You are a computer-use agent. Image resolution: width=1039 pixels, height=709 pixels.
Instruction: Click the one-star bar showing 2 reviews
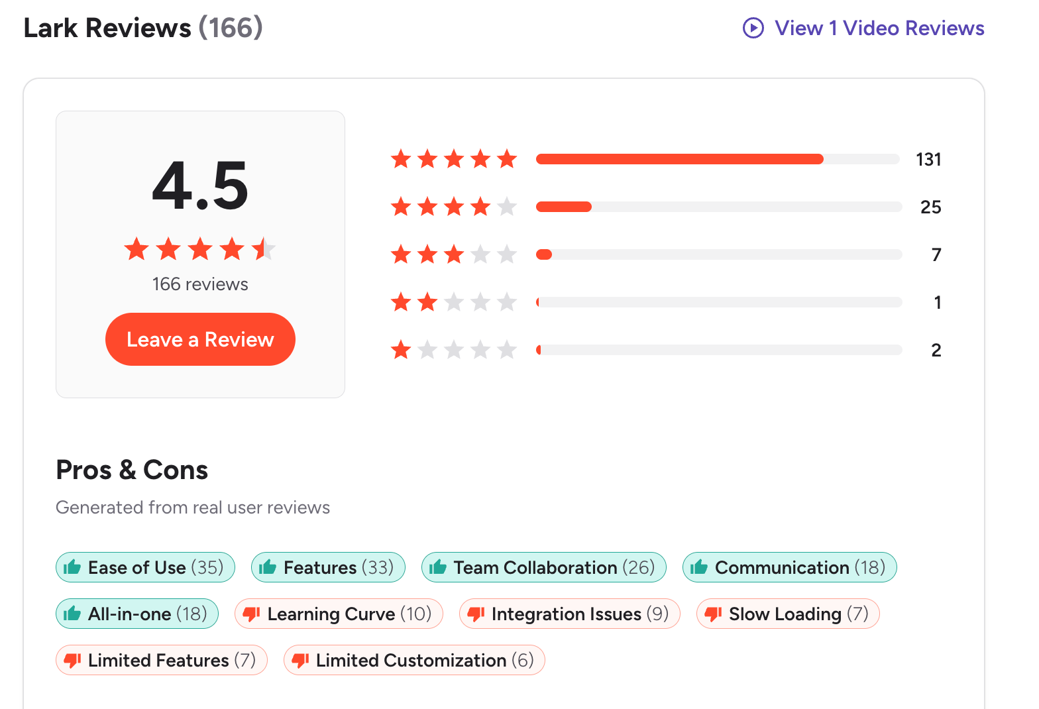(x=719, y=350)
